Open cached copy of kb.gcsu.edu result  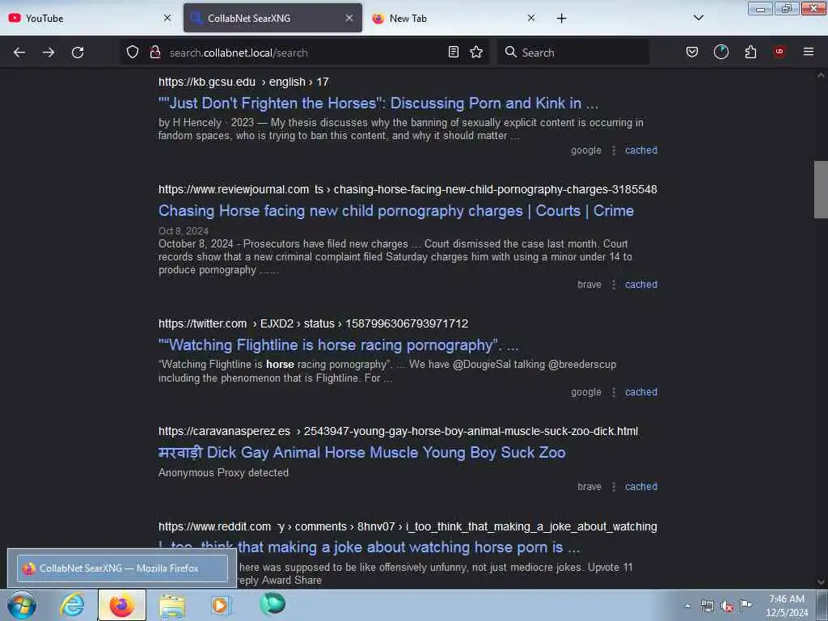[x=641, y=150]
